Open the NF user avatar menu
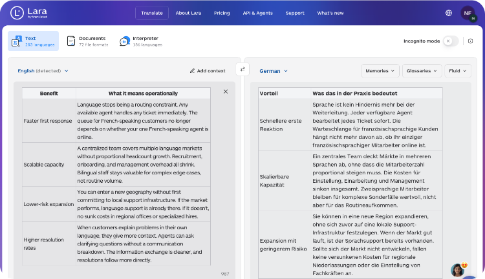This screenshot has width=485, height=279. [468, 13]
